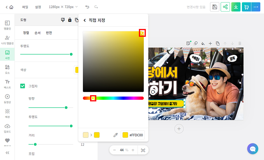Open the shopping cart
The image size is (264, 160).
coord(247,7)
